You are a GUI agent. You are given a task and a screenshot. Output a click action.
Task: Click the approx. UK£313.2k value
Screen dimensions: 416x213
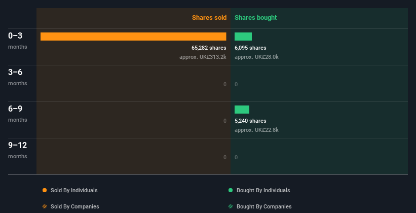tap(203, 57)
